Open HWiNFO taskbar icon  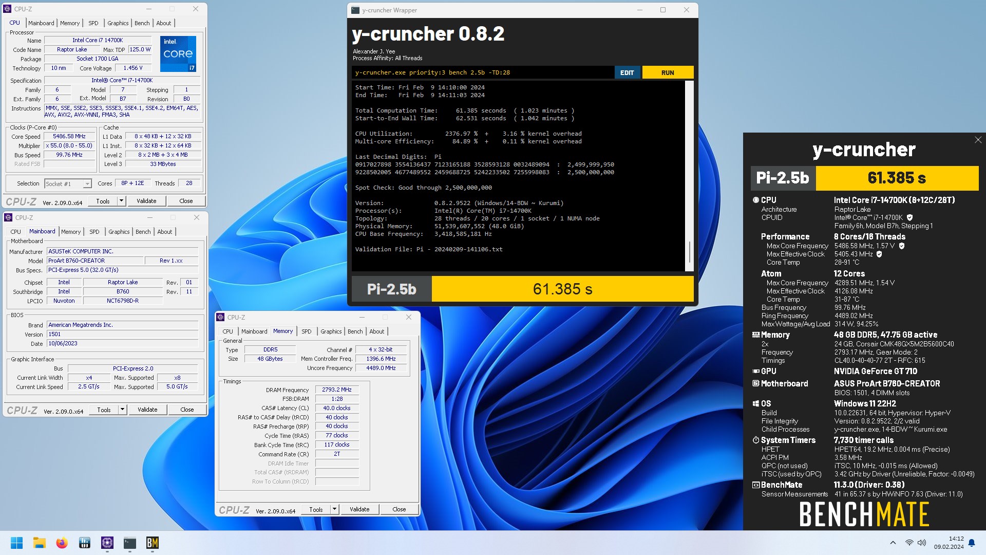coord(85,543)
